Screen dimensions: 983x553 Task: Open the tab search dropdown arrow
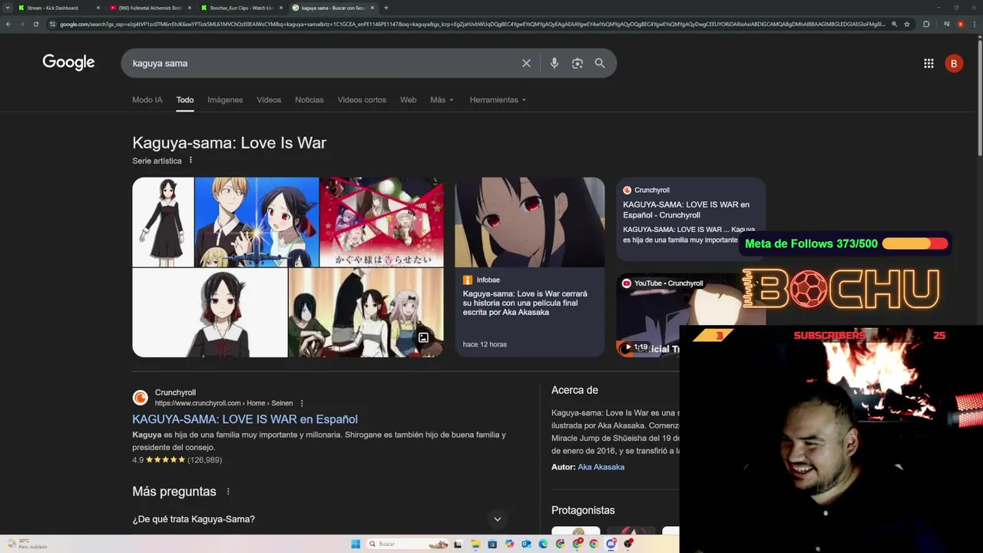pyautogui.click(x=8, y=8)
